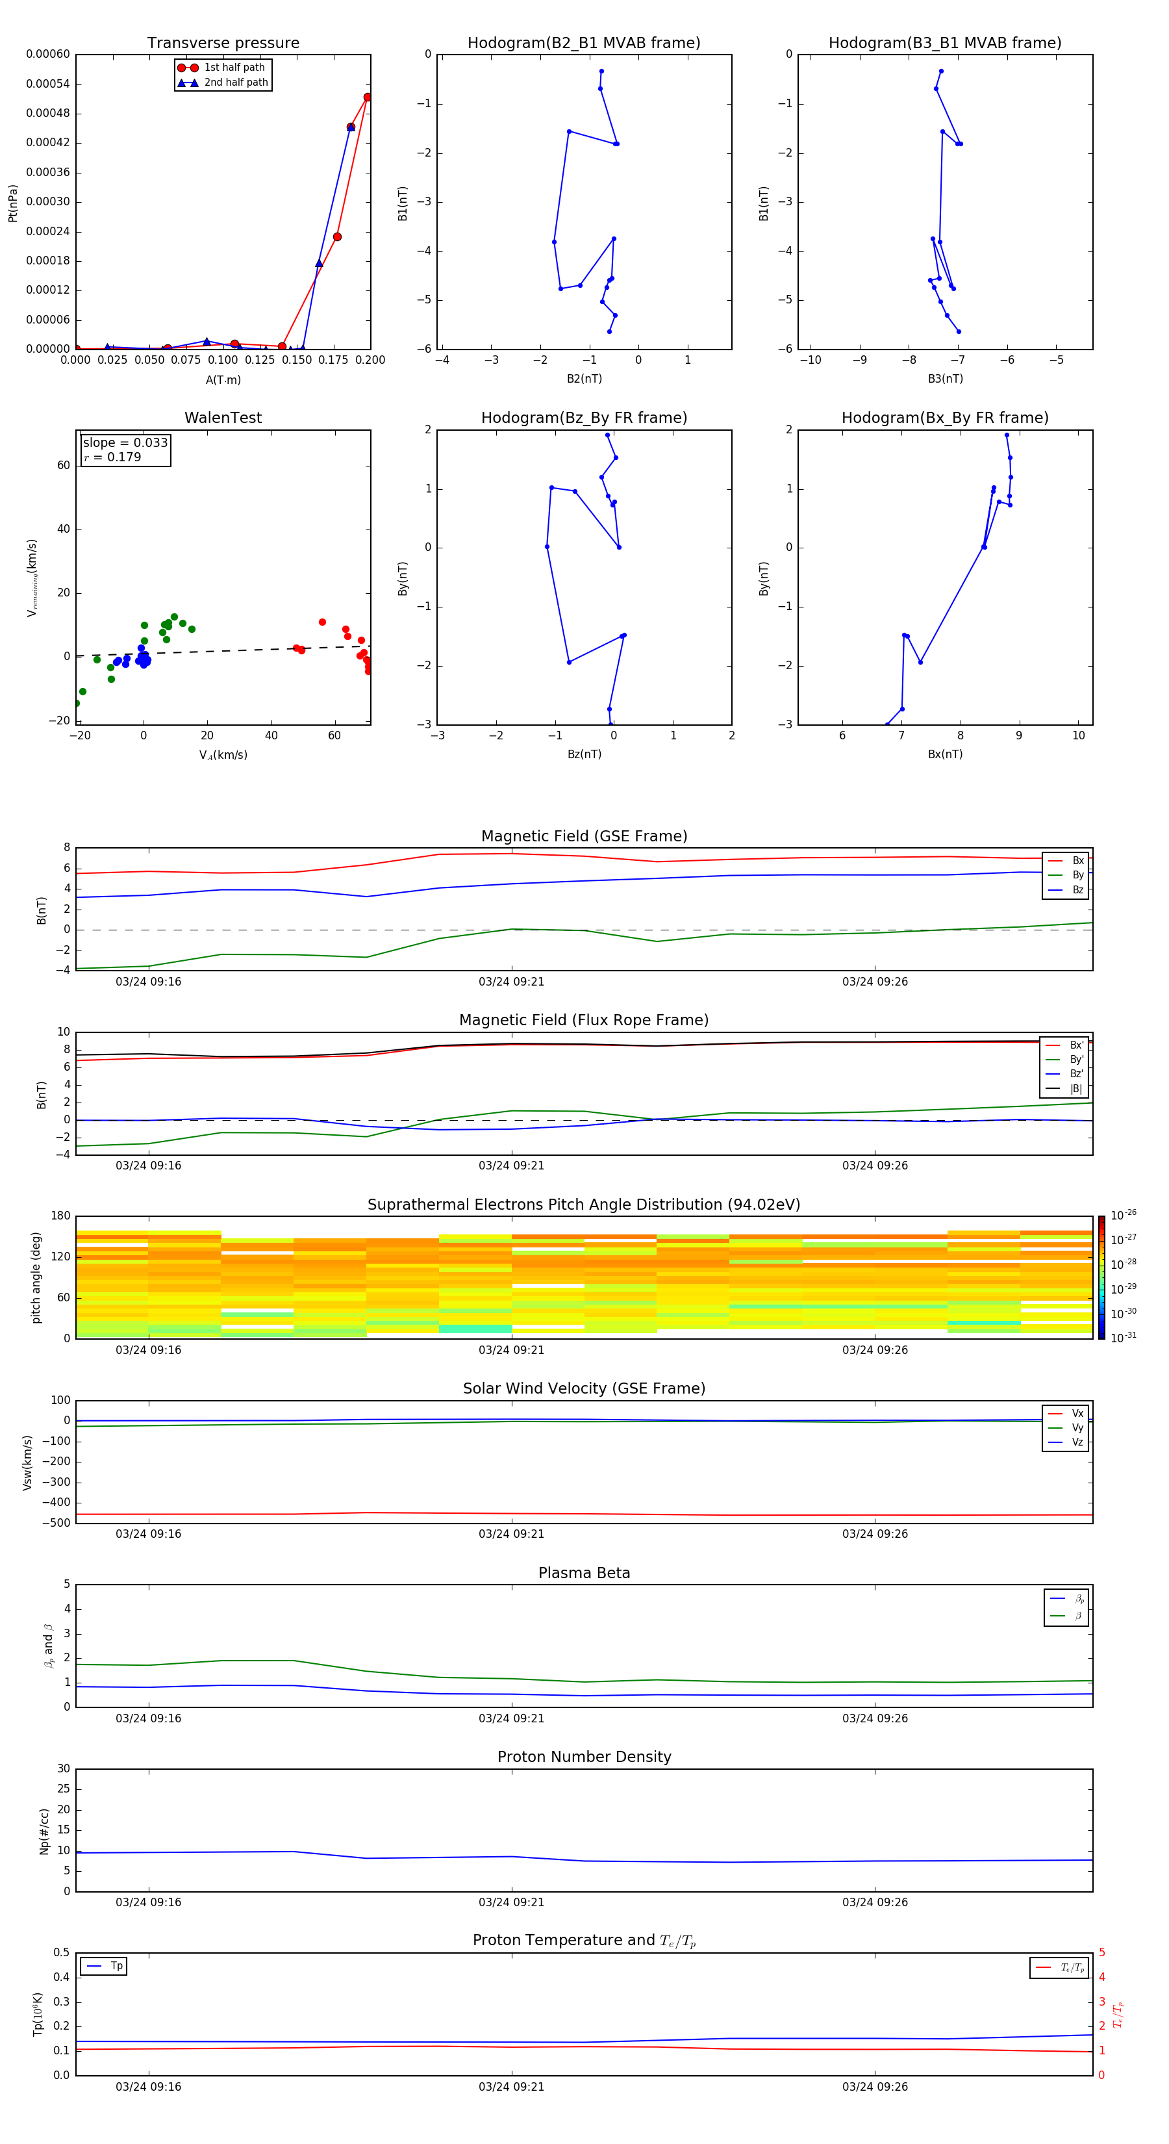Select "|B|" in Flux Rope legend
This screenshot has width=1169, height=2144.
click(x=1065, y=1089)
